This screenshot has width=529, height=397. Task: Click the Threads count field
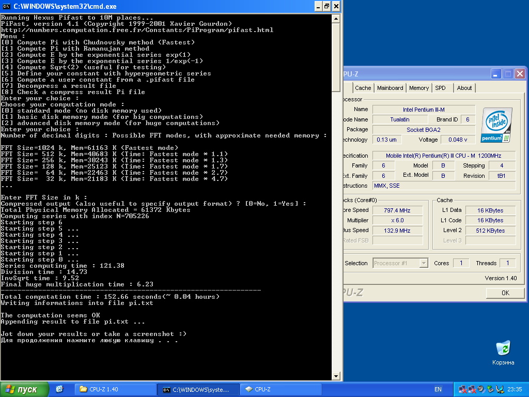coord(507,263)
